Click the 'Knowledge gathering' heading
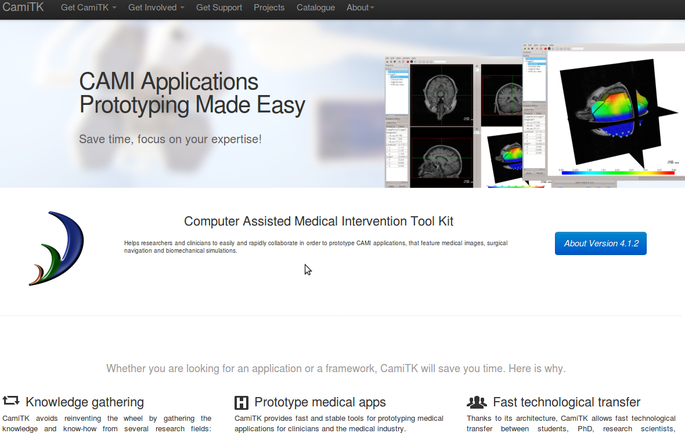 pos(85,402)
